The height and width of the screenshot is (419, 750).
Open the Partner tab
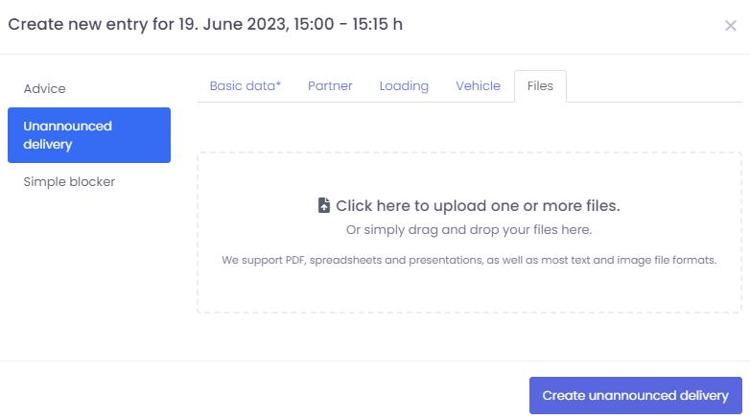click(330, 86)
